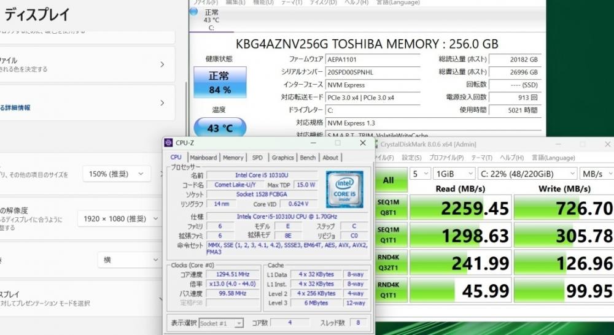Open the ヘルプ(H) menu in CrystalDiskMark
614x335 pixels.
(x=512, y=158)
